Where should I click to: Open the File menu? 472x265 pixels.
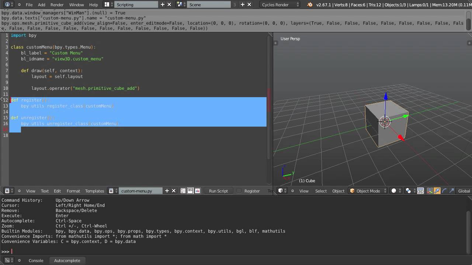(29, 4)
